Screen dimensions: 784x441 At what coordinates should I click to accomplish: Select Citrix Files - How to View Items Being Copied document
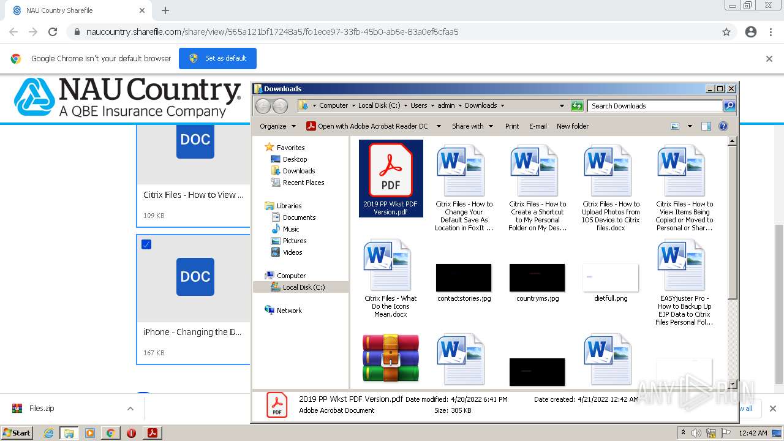[x=684, y=189]
